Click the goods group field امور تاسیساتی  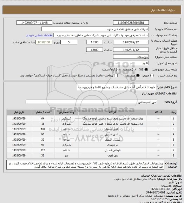[x=91, y=102]
